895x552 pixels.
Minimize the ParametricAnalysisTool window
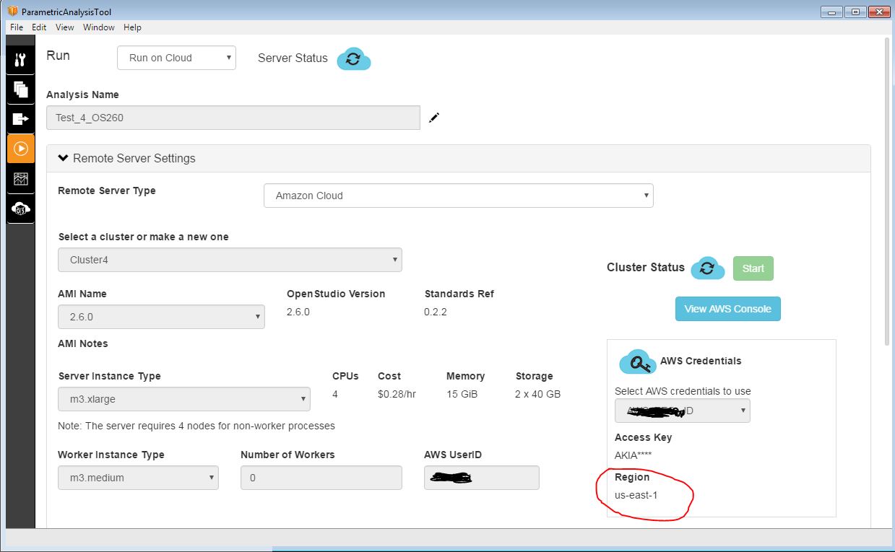(831, 12)
